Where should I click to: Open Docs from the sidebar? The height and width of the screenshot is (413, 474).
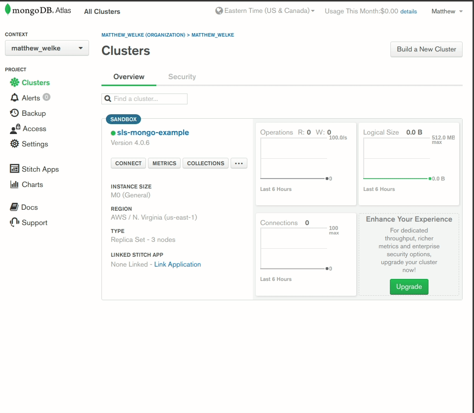click(29, 207)
